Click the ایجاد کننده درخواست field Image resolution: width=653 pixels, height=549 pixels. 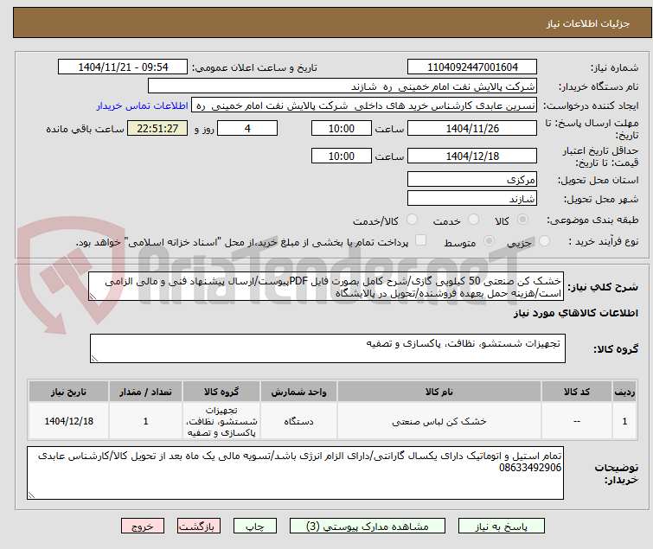tap(364, 105)
